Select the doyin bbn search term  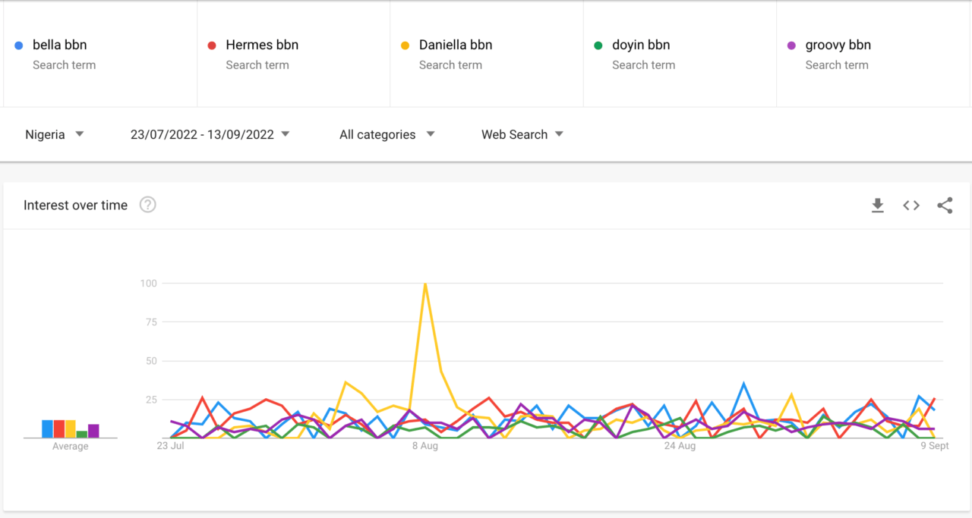[x=641, y=46]
